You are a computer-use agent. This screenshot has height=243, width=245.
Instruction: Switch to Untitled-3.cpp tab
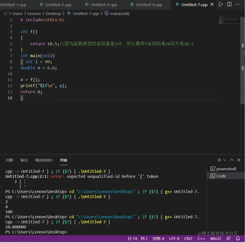point(58,5)
